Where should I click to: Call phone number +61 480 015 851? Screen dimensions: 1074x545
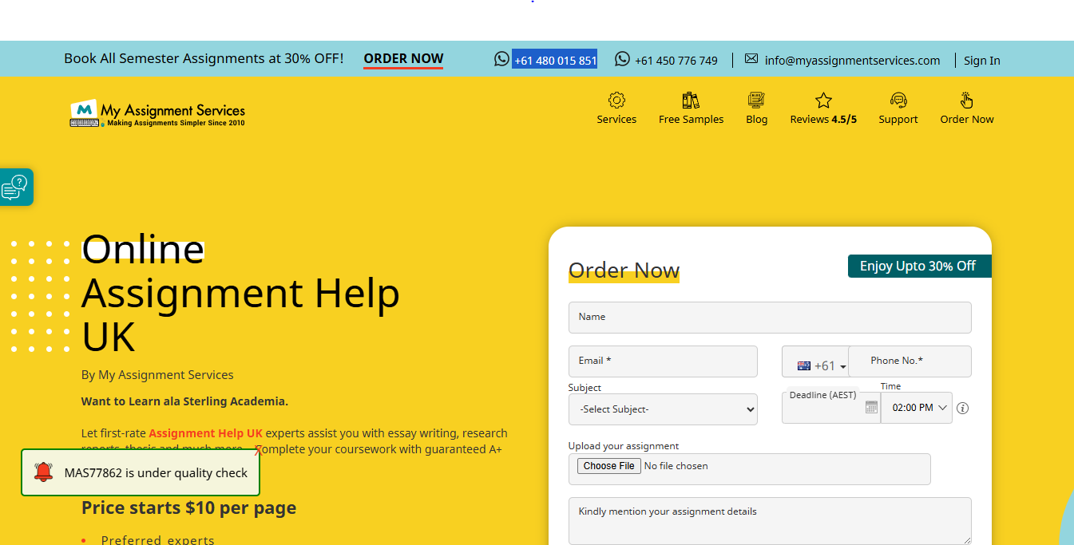point(555,60)
